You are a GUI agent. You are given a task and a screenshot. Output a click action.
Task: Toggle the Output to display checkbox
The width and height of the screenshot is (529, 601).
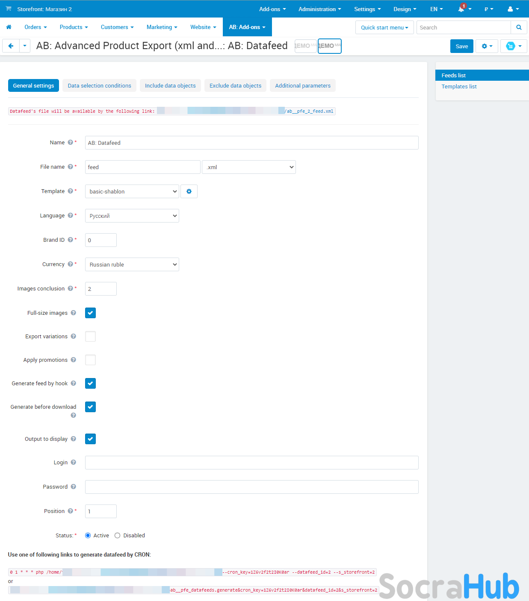tap(90, 439)
